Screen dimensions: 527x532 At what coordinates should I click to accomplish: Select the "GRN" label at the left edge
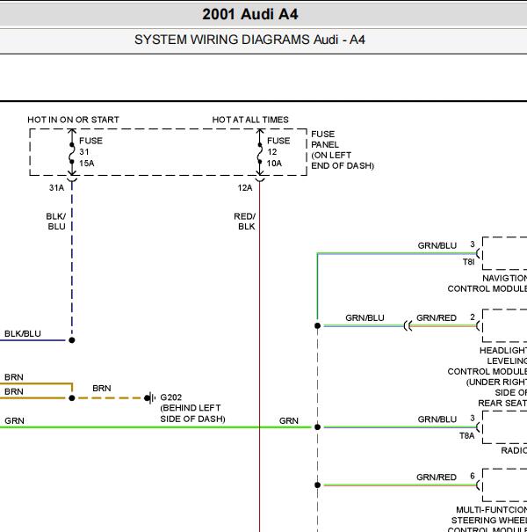click(14, 421)
